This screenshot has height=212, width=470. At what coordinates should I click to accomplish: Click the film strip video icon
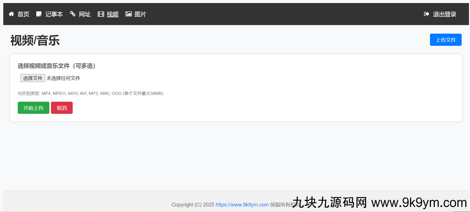pos(101,14)
